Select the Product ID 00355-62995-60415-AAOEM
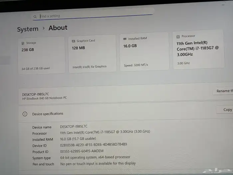Viewport: 233px width, 175px height. tap(82, 151)
